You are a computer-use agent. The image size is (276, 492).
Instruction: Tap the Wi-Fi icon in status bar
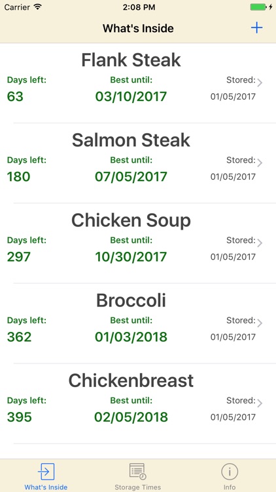(x=37, y=7)
